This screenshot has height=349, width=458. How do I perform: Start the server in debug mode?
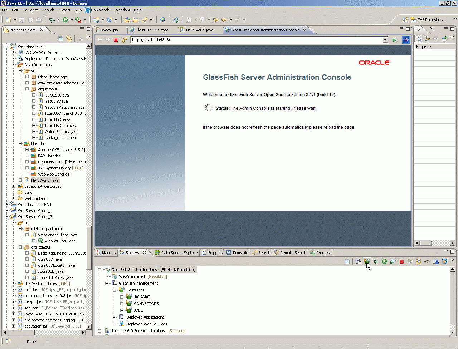pos(376,261)
